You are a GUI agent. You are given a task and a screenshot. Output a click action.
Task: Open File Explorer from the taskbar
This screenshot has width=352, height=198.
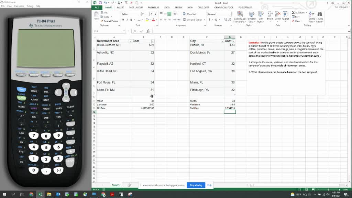click(49, 194)
